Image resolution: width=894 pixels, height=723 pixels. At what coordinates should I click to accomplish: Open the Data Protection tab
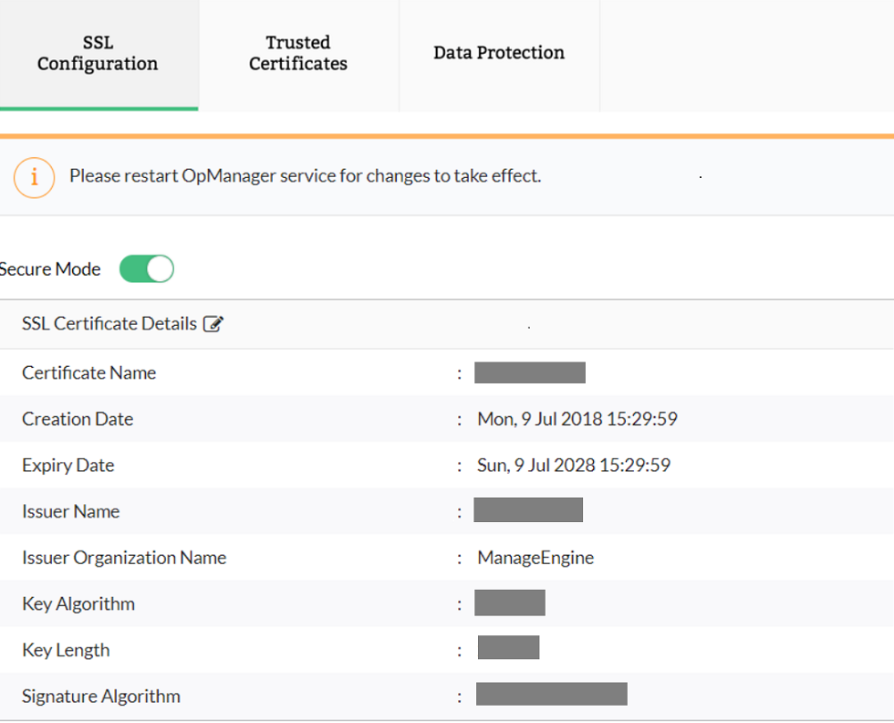click(499, 53)
